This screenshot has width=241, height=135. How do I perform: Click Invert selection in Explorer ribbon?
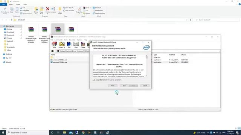click(x=99, y=13)
